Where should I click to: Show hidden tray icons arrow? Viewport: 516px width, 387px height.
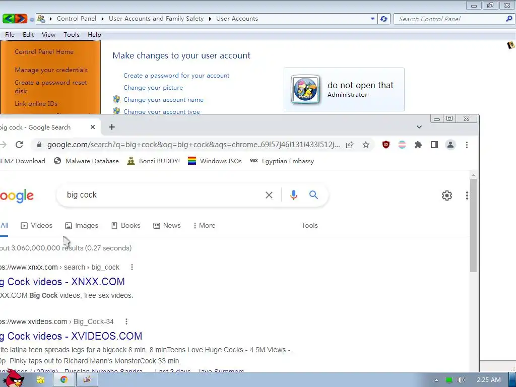[437, 380]
